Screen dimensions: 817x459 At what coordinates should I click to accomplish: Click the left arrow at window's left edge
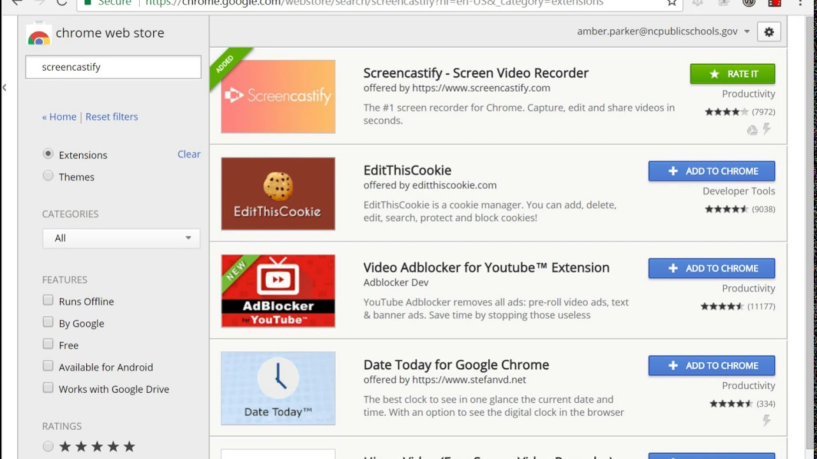tap(4, 87)
